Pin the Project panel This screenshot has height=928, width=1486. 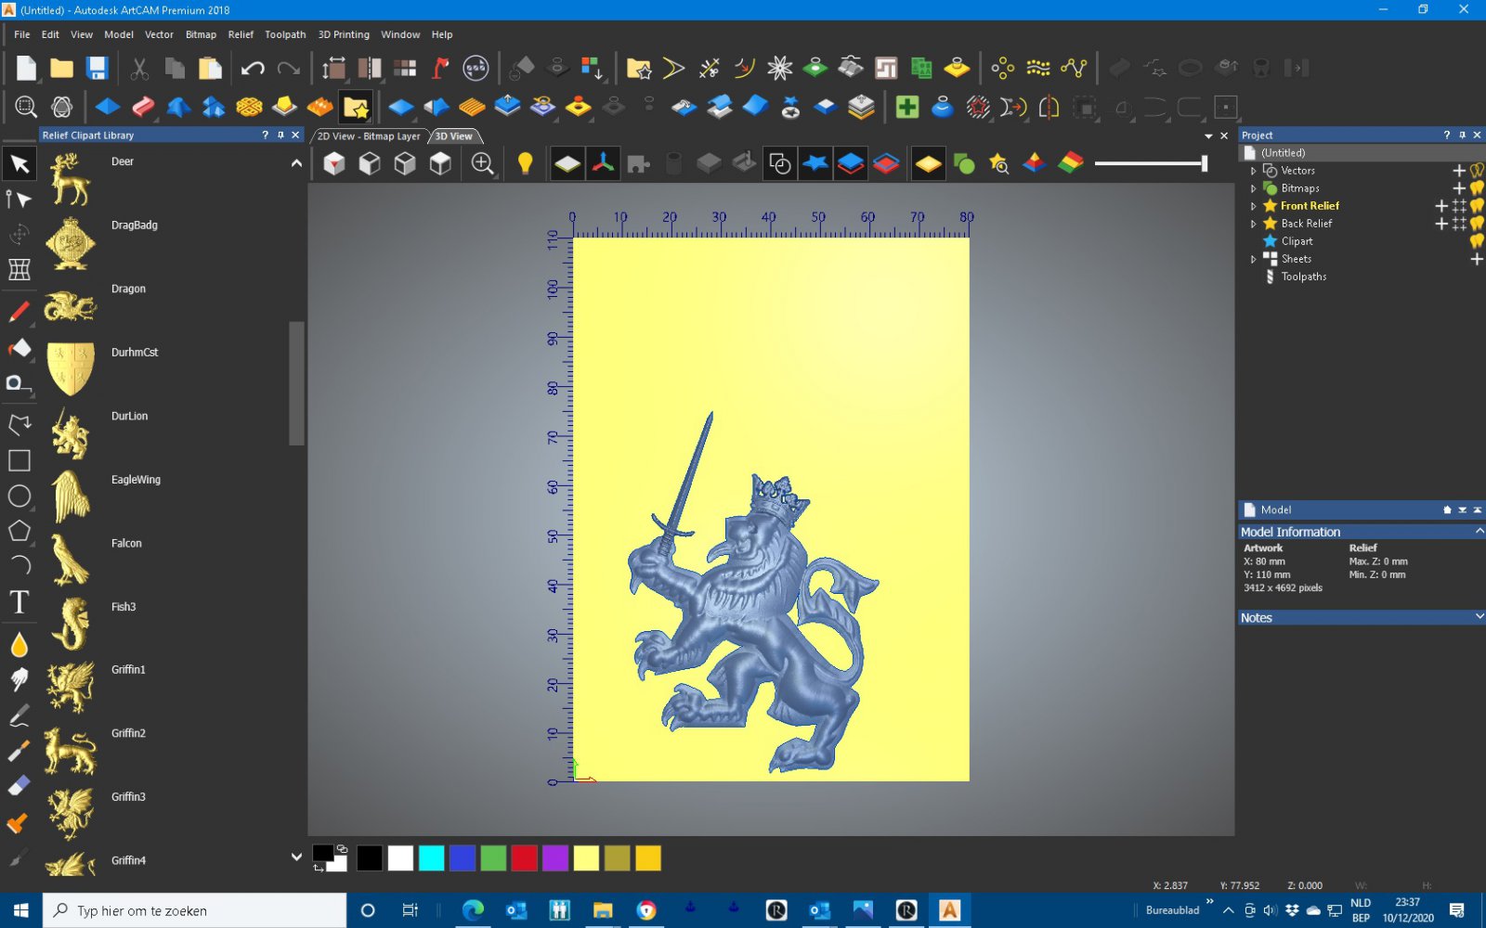[x=1462, y=135]
